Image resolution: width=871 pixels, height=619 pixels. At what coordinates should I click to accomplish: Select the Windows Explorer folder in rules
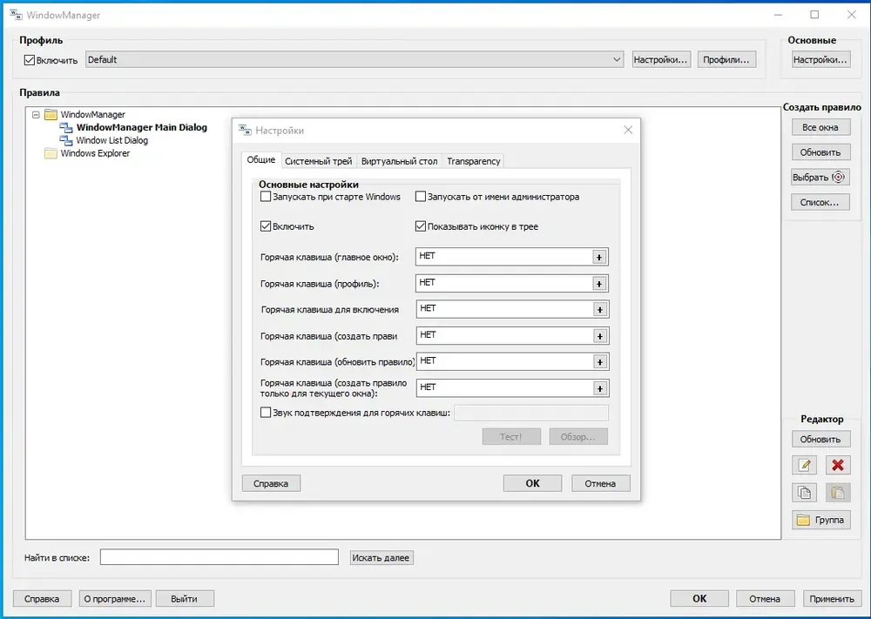tap(95, 153)
